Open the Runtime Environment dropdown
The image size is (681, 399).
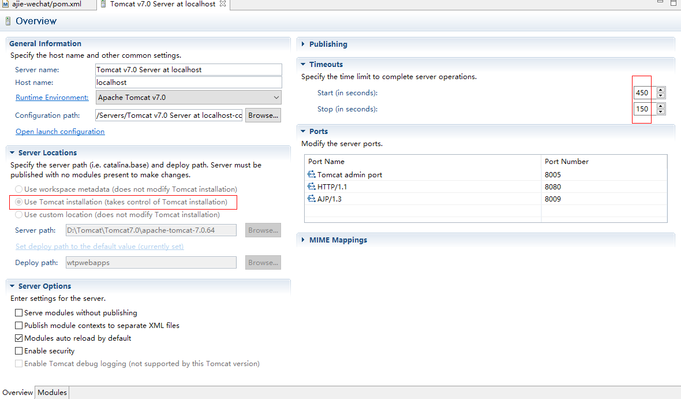(x=189, y=98)
